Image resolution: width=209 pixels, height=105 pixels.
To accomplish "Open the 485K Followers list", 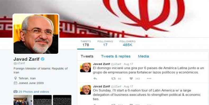I will 128,43.
